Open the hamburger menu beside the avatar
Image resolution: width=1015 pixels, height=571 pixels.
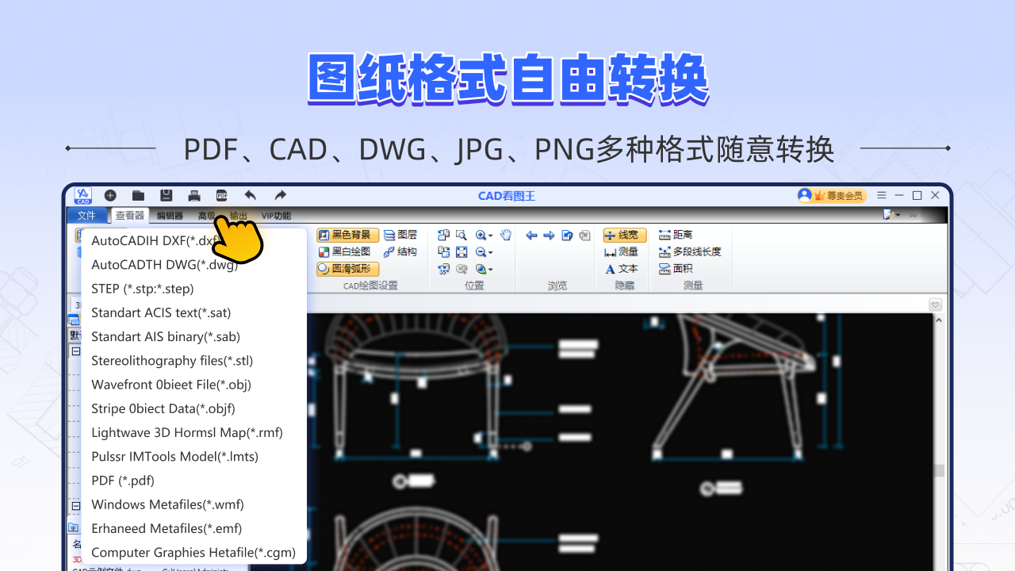(881, 194)
